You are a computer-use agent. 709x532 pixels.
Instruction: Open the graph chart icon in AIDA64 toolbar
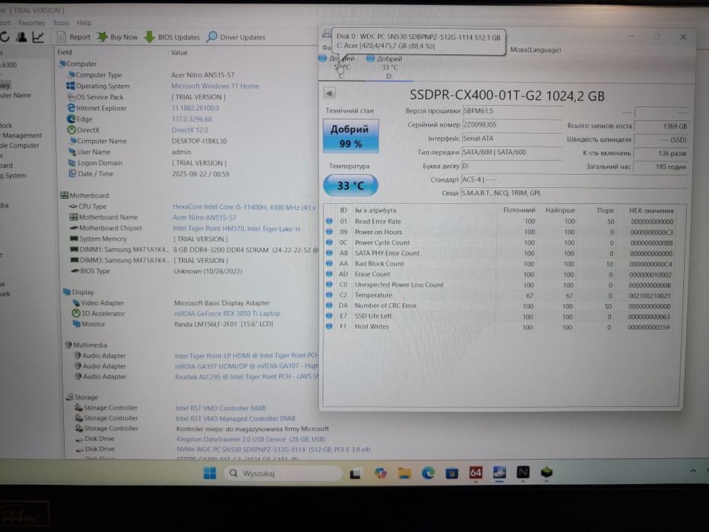coord(38,37)
